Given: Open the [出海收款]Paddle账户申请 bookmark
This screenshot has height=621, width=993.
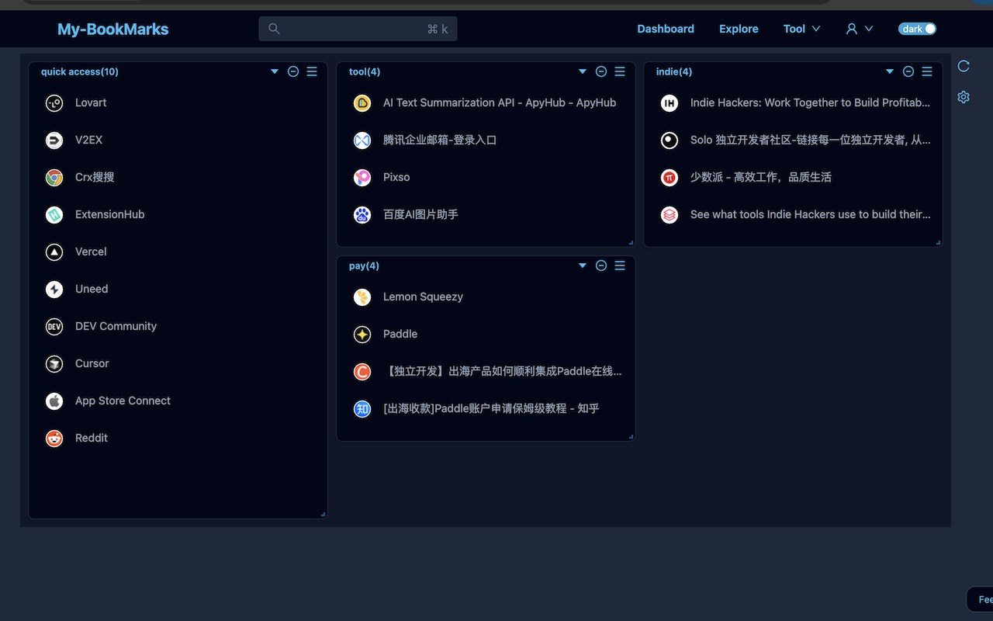Looking at the screenshot, I should 491,408.
